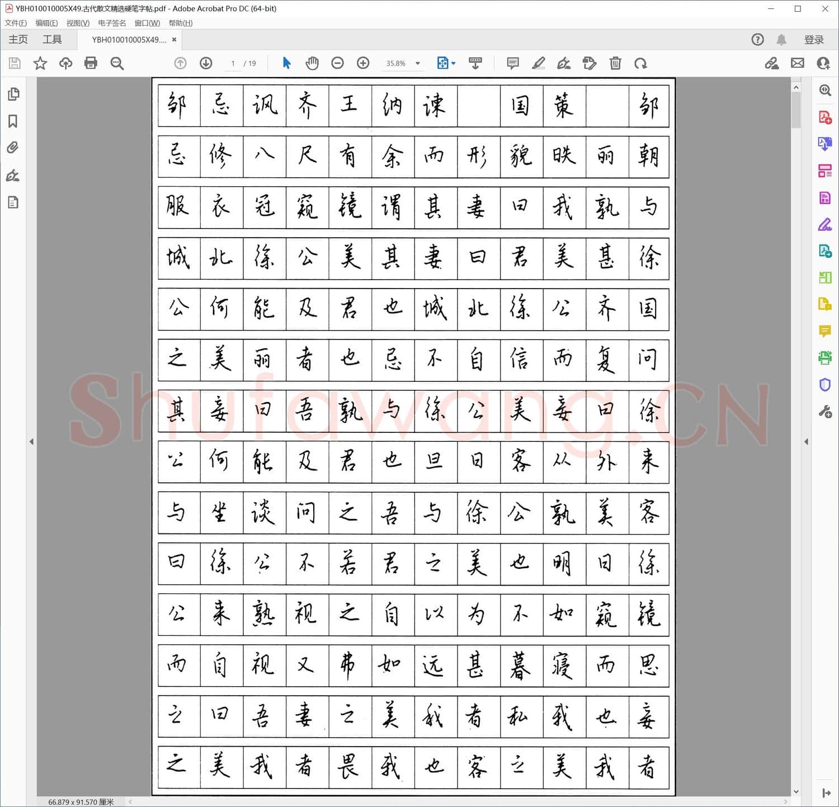839x807 pixels.
Task: Open the bookmarks panel
Action: tap(13, 121)
